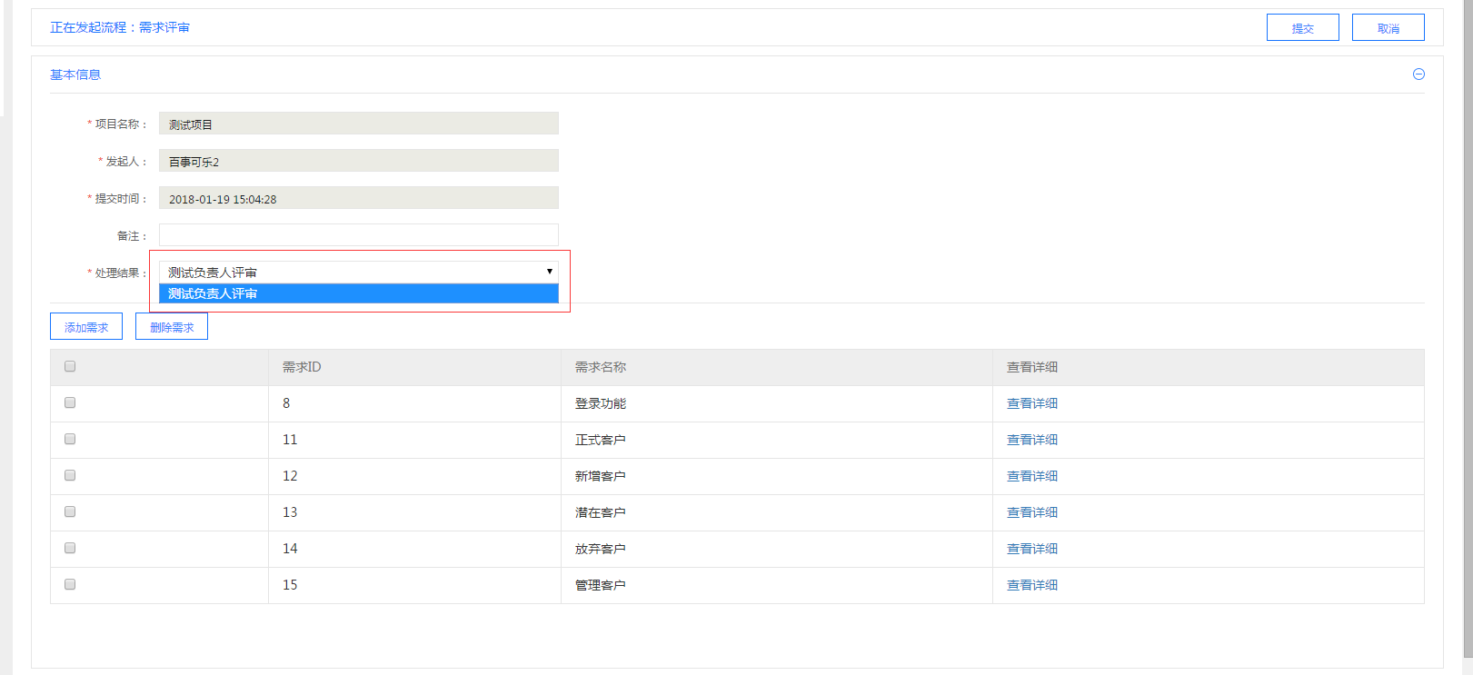The image size is (1473, 675).
Task: Click the 取消 button
Action: click(1388, 28)
